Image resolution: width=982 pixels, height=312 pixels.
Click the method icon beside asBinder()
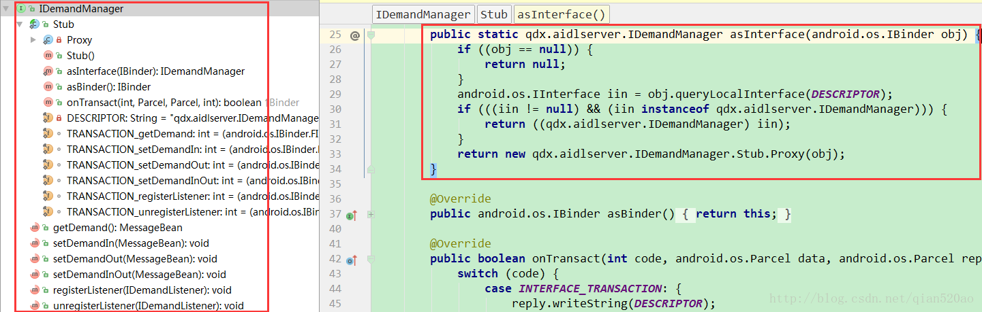point(48,87)
